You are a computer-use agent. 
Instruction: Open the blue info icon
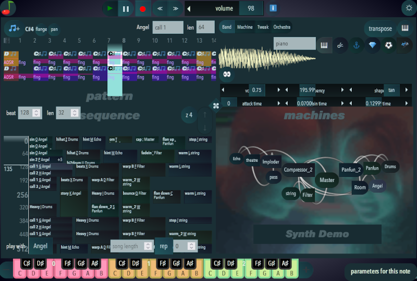(273, 8)
